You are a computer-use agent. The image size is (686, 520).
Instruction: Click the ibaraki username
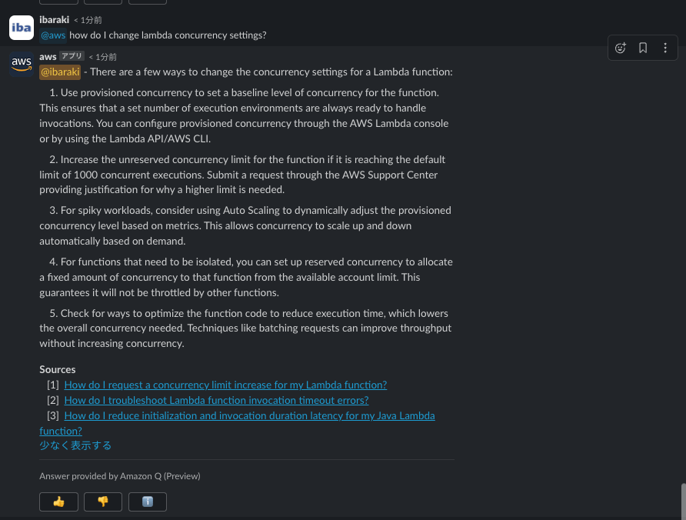pyautogui.click(x=54, y=19)
